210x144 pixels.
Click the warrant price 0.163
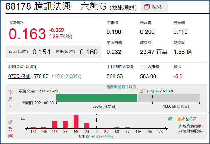point(27,34)
